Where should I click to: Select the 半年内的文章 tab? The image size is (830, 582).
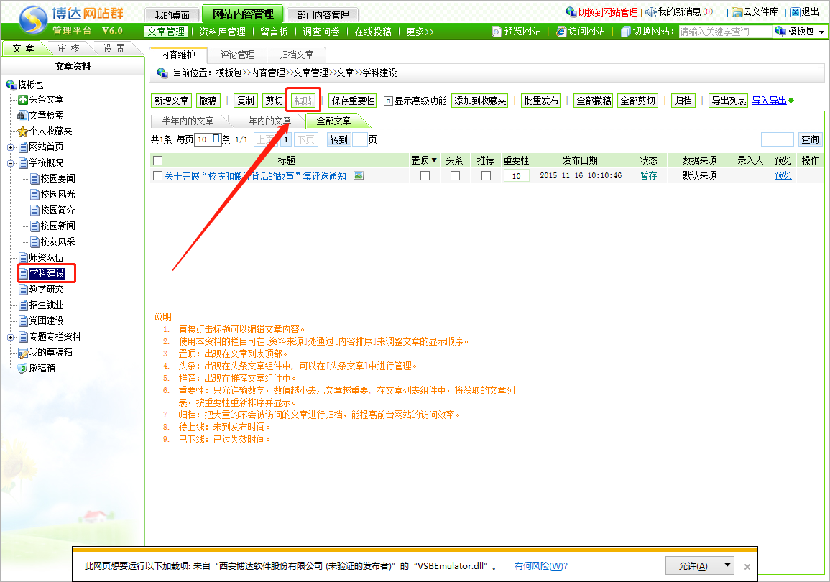pos(188,121)
